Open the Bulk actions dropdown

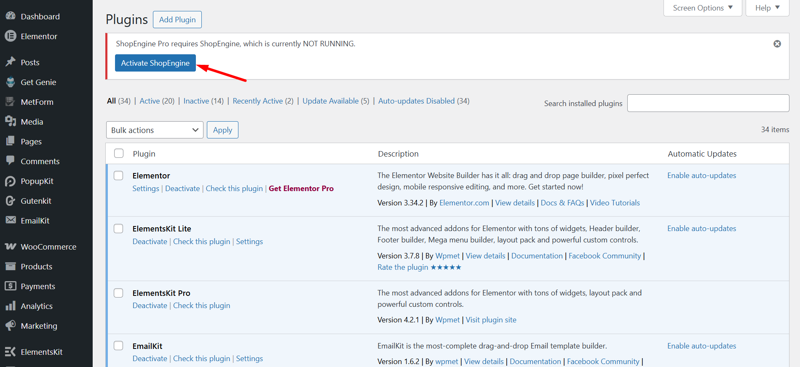(155, 130)
